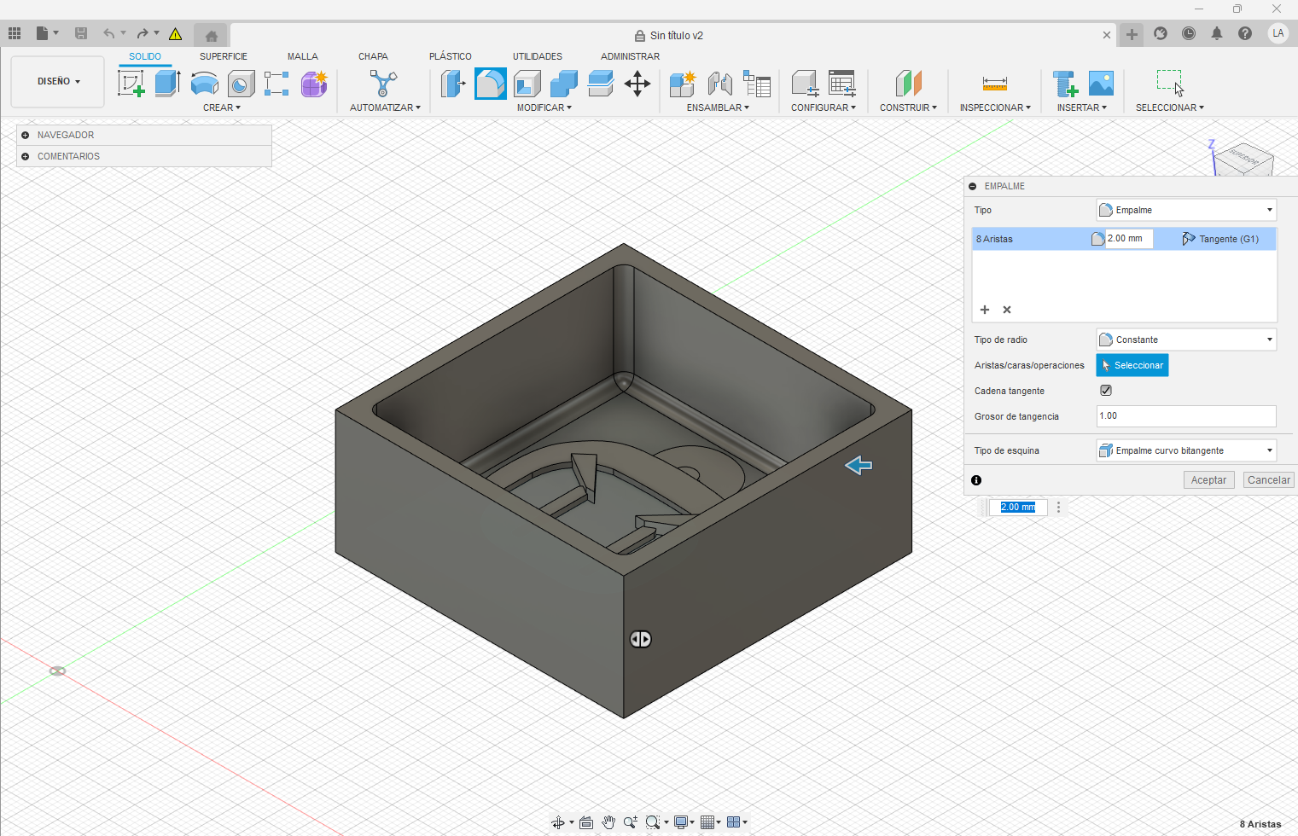Screen dimensions: 1298x836
Task: Select the Pan hand tool
Action: click(x=608, y=822)
